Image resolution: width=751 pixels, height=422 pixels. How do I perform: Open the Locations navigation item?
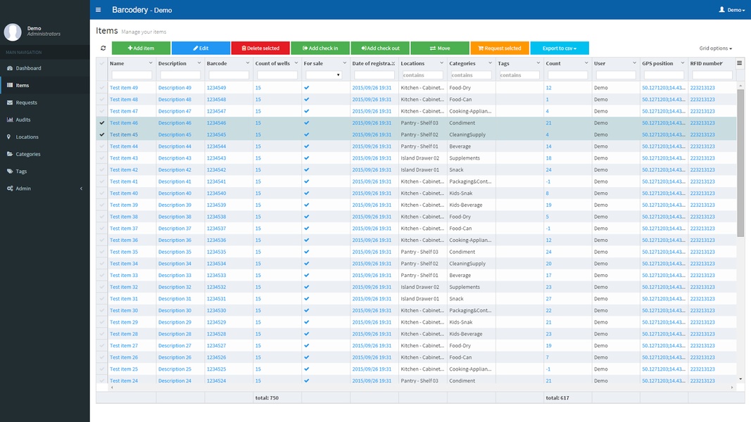44,137
